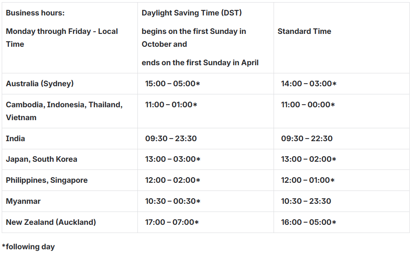Select the Australia (Sydney) row label
The width and height of the screenshot is (411, 254).
[x=40, y=84]
